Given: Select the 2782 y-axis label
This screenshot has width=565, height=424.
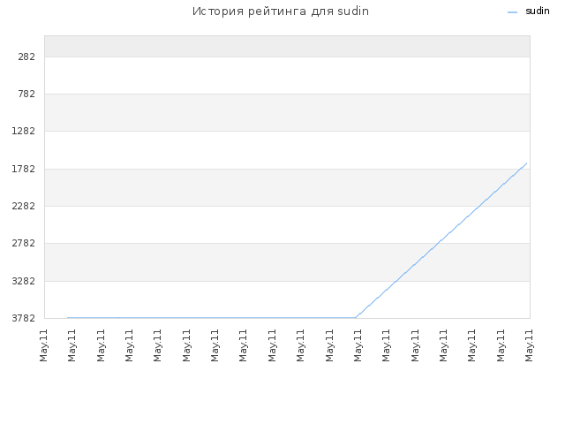Looking at the screenshot, I should [x=24, y=243].
